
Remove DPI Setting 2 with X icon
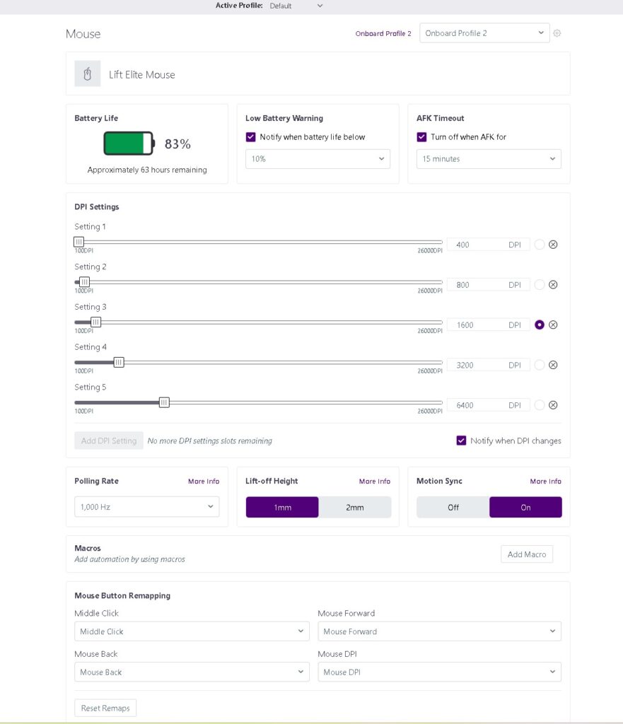tap(553, 285)
